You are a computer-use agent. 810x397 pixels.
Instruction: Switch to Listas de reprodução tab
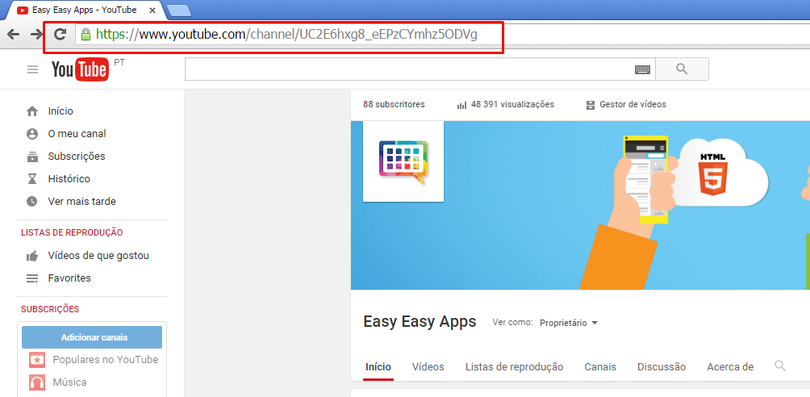514,367
